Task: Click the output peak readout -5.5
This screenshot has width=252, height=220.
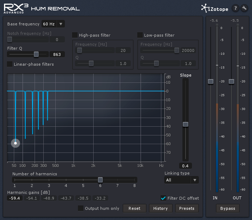Action: (x=235, y=20)
